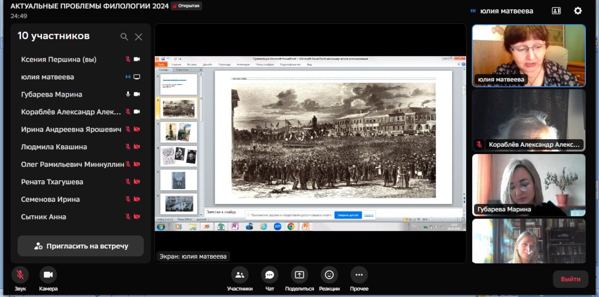Open meeting settings gear
599x297 pixels.
tap(578, 11)
